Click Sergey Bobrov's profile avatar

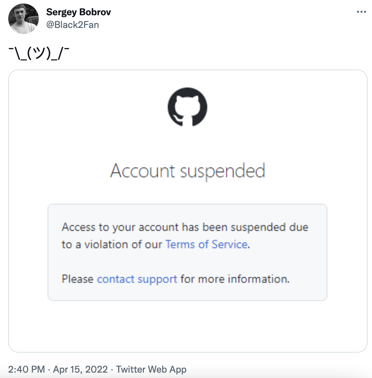23,19
